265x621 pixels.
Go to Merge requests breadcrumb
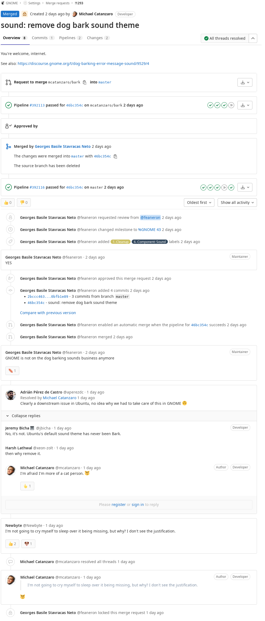[58, 3]
